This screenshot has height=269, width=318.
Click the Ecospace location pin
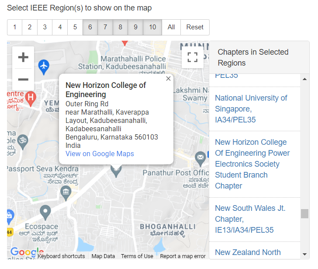coord(45,213)
